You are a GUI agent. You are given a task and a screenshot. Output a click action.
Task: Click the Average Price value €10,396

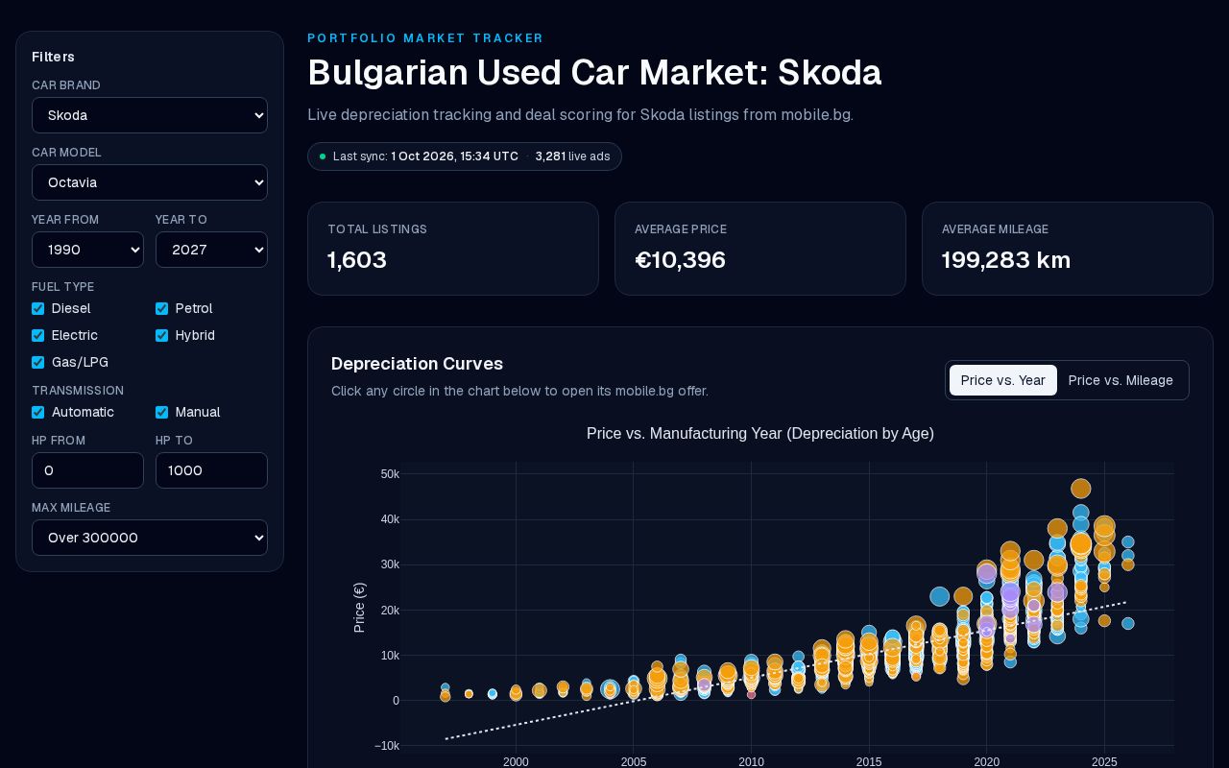(680, 260)
